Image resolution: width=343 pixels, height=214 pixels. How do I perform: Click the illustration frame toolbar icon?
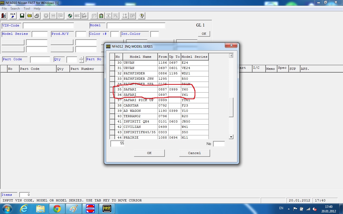46,16
